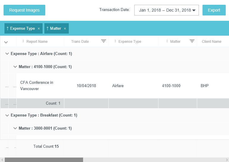The image size is (229, 162).
Task: Click the Request Images button
Action: pyautogui.click(x=24, y=10)
